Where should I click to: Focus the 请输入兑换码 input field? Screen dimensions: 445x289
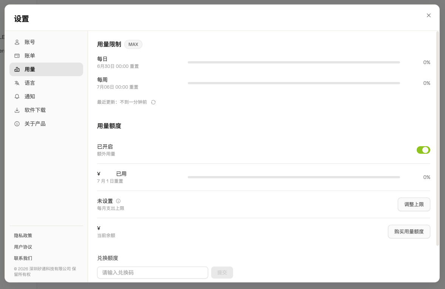[x=152, y=272]
